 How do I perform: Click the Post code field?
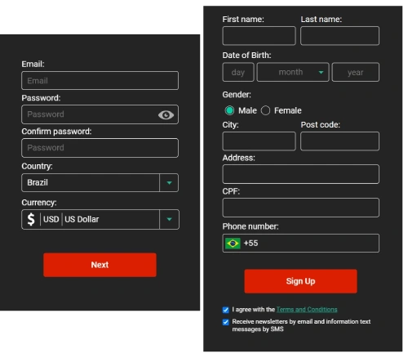coord(339,141)
